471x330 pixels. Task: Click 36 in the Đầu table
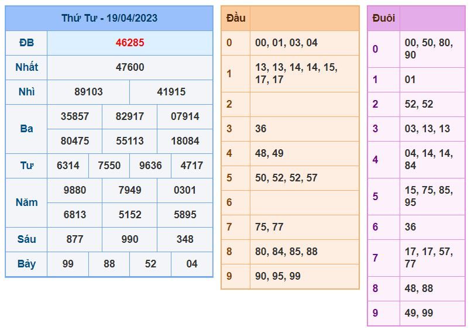[261, 129]
